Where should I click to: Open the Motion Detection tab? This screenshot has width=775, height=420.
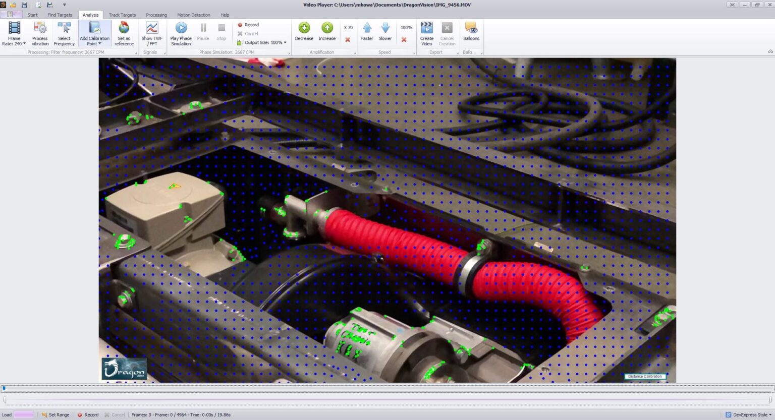[194, 15]
